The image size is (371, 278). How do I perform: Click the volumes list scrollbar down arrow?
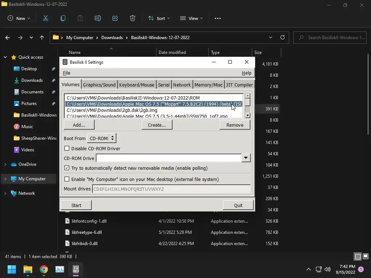pos(247,115)
